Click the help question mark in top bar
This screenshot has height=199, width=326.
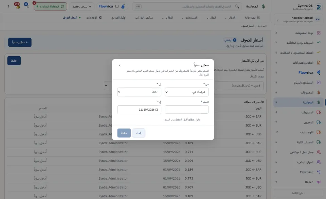click(8, 6)
